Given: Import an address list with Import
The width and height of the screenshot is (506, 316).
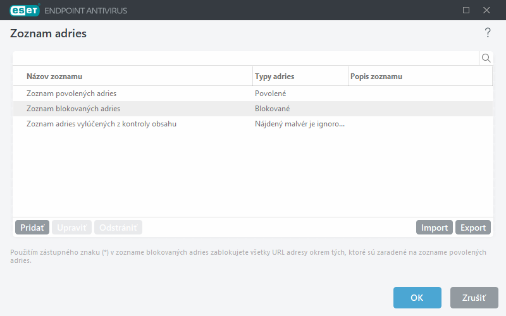Looking at the screenshot, I should pyautogui.click(x=435, y=228).
